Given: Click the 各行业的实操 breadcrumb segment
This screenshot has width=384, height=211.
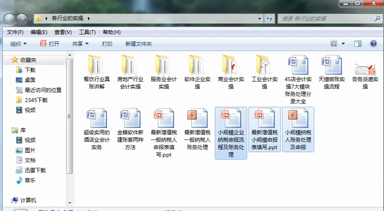Looking at the screenshot, I should point(68,18).
